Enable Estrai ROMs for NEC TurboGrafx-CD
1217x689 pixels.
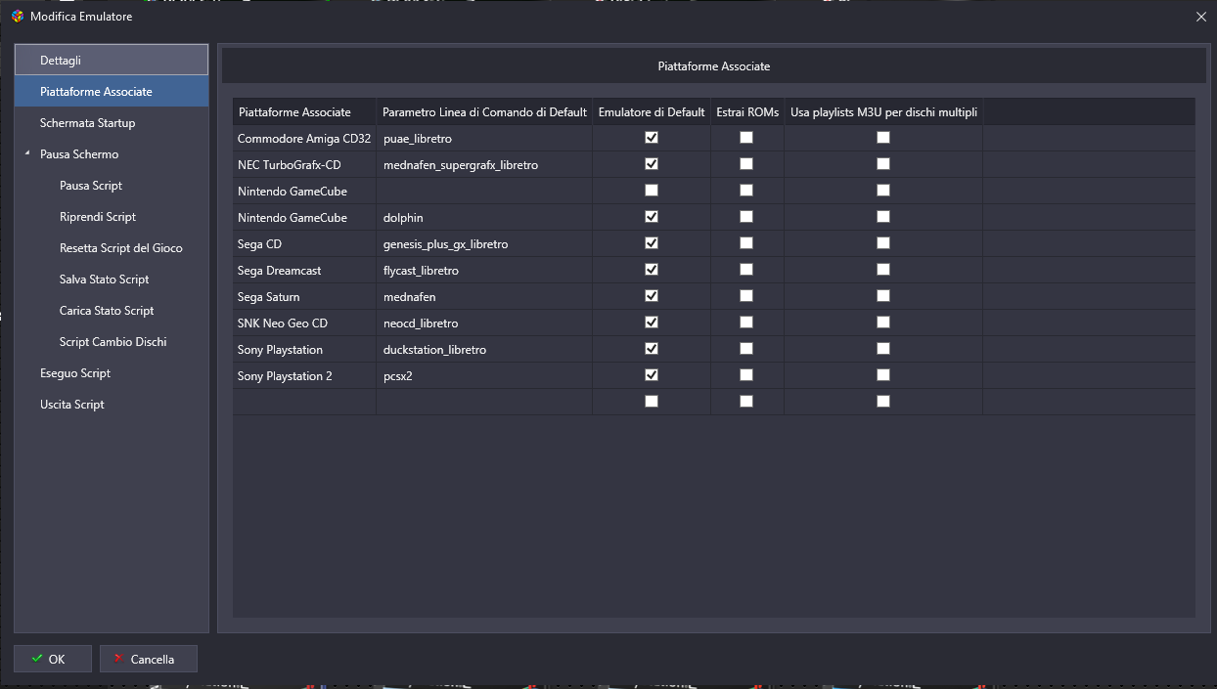[746, 164]
